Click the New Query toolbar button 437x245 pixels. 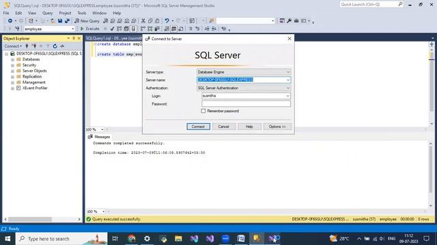(x=87, y=21)
